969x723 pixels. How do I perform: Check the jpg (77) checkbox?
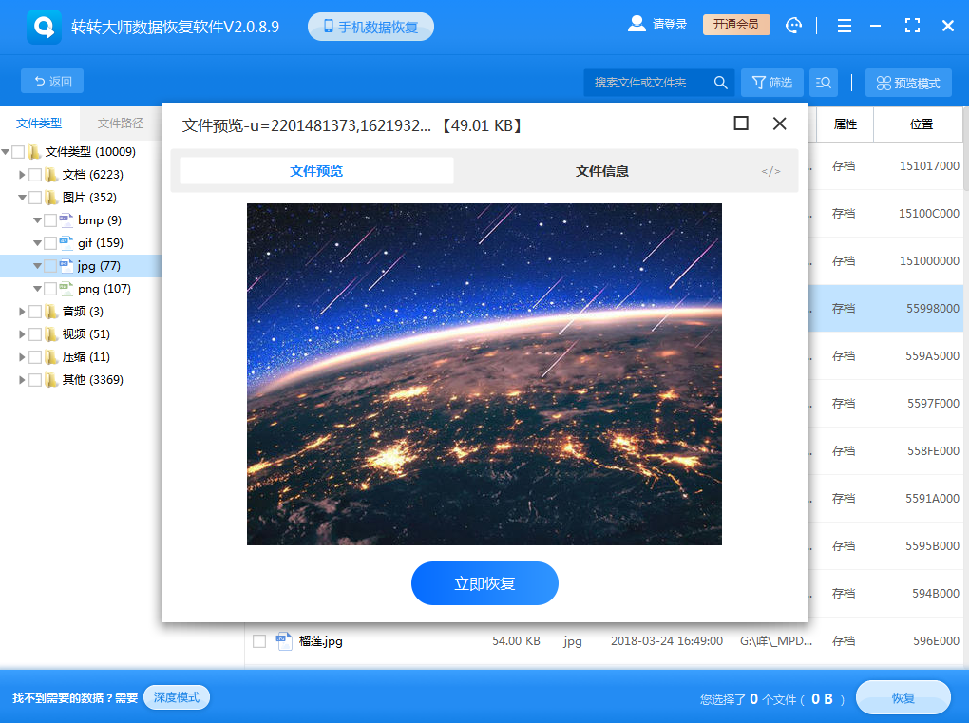pyautogui.click(x=50, y=266)
